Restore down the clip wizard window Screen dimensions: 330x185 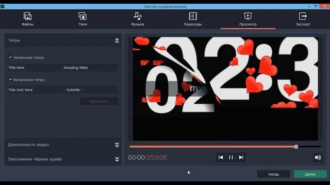point(316,6)
